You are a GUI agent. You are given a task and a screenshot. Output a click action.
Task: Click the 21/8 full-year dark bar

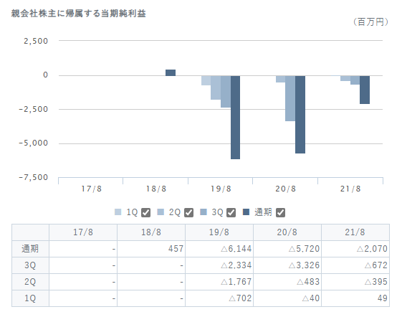(365, 90)
